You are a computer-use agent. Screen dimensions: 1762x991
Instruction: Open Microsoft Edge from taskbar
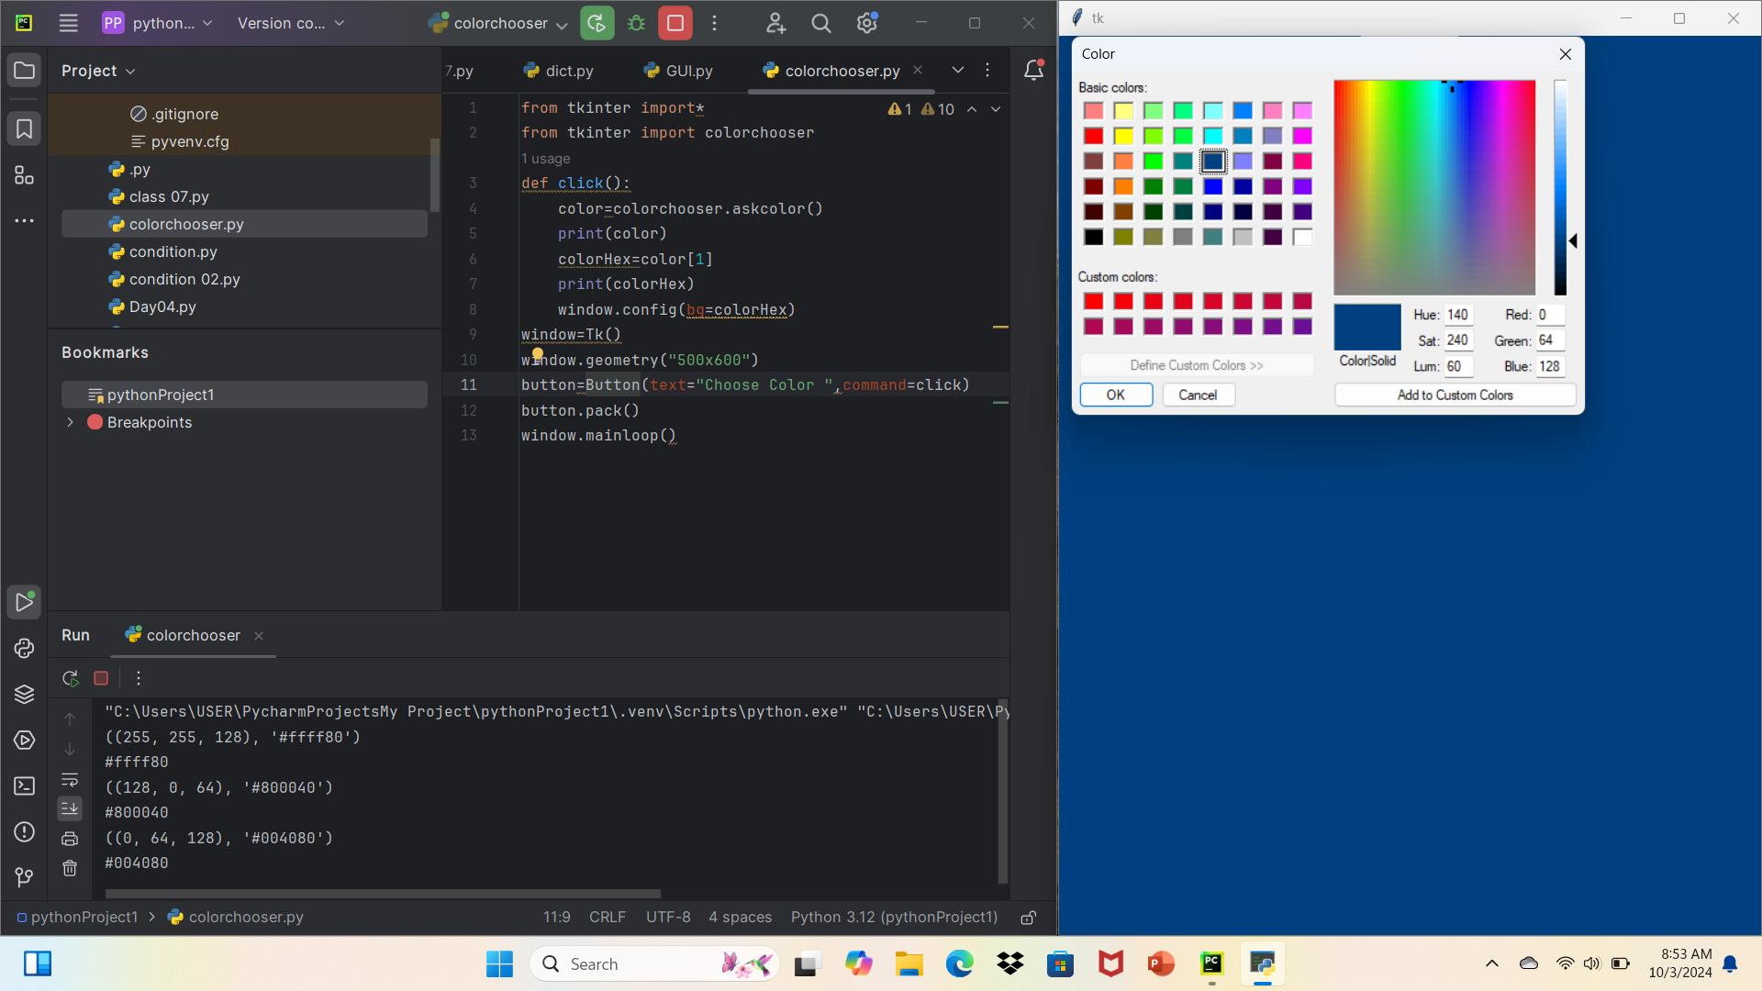pyautogui.click(x=959, y=964)
